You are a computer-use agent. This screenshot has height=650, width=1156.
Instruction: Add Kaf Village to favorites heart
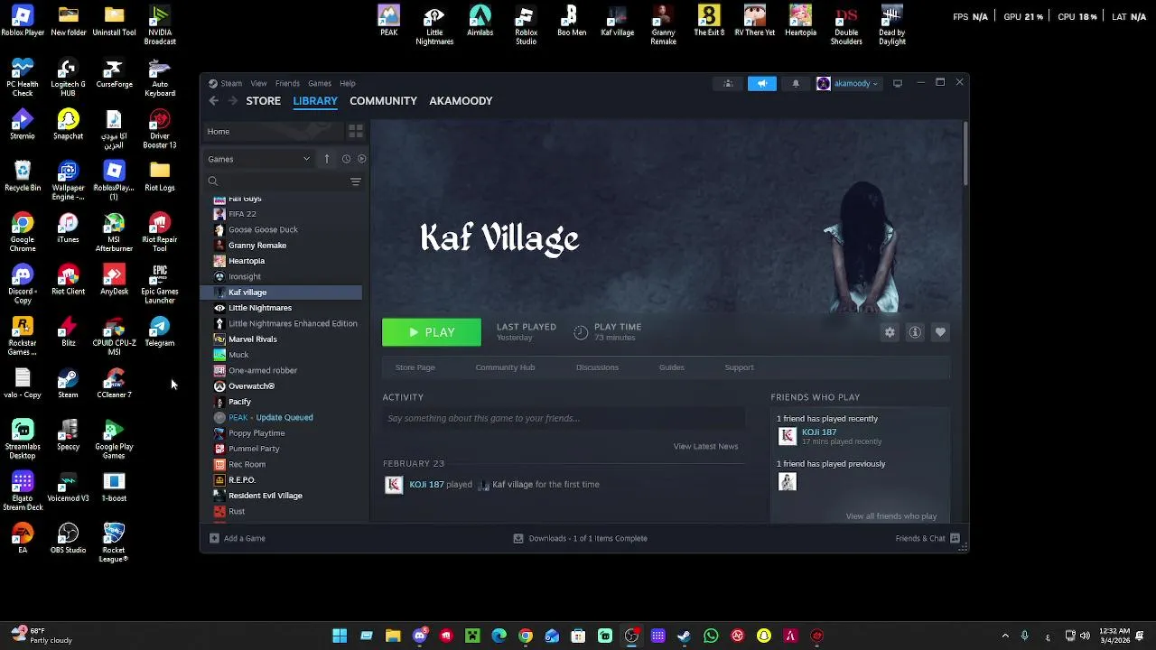(940, 332)
